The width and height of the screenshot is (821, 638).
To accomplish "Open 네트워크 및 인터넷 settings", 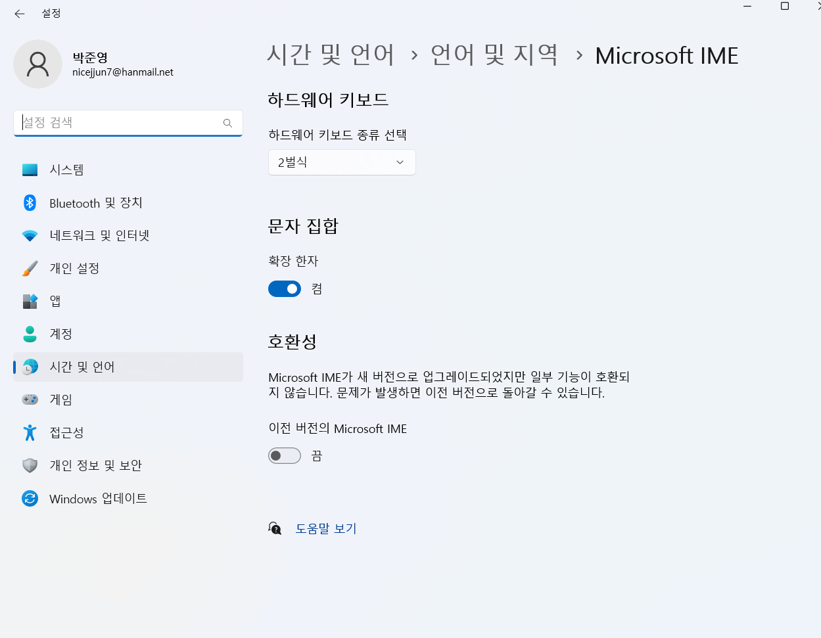I will click(128, 235).
